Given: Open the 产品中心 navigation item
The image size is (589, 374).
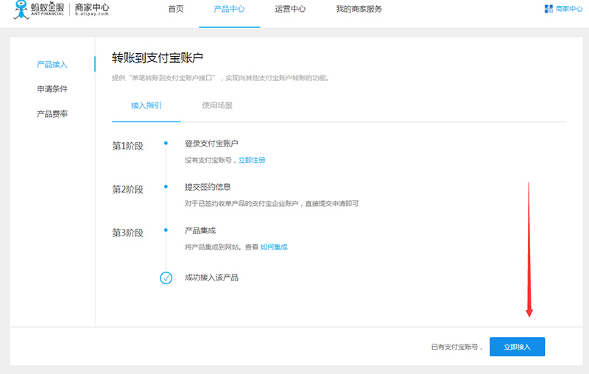Looking at the screenshot, I should click(229, 10).
